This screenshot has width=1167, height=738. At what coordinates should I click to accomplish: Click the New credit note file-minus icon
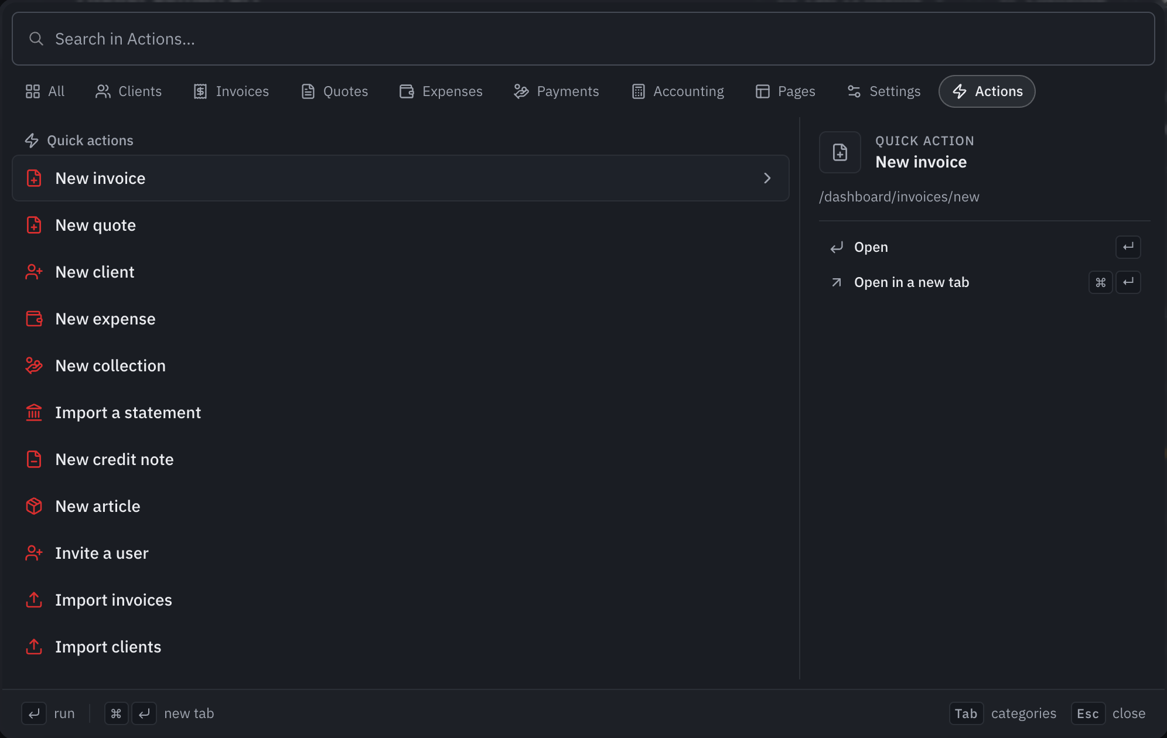tap(34, 459)
